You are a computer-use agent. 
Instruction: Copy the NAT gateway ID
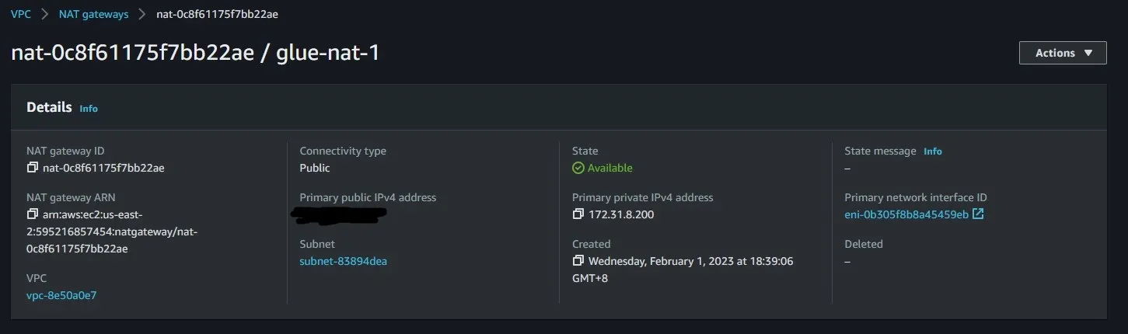click(x=32, y=168)
